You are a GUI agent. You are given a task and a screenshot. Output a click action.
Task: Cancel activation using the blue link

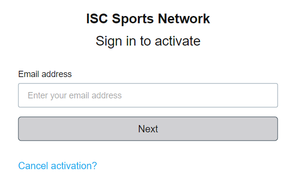[58, 166]
